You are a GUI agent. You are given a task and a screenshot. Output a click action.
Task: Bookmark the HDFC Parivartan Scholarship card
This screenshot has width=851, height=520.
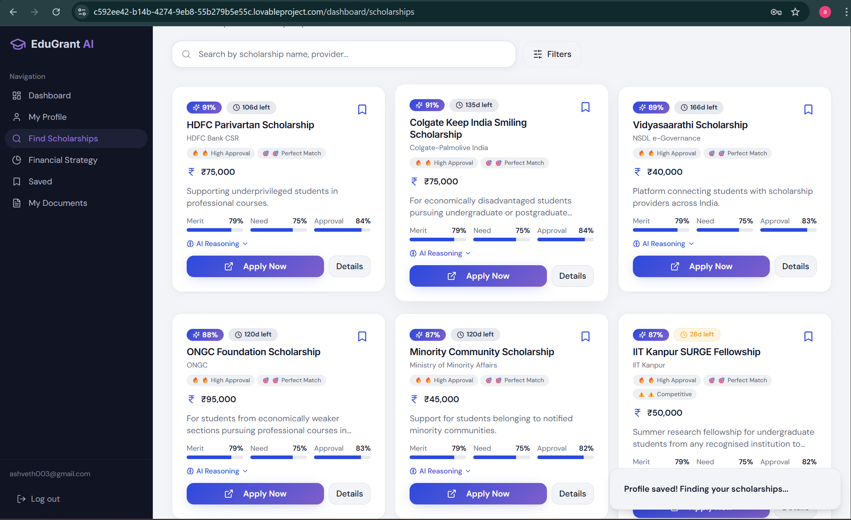(x=362, y=109)
